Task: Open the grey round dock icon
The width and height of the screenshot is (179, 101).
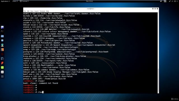Action: click(2, 72)
